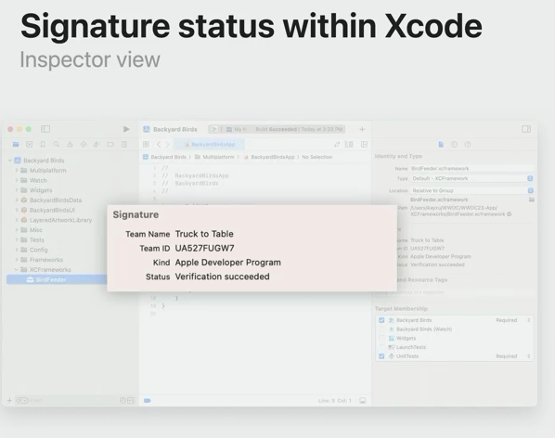This screenshot has height=438, width=555.
Task: Click the Name field BirdFeeder.xcframework
Action: click(x=471, y=168)
